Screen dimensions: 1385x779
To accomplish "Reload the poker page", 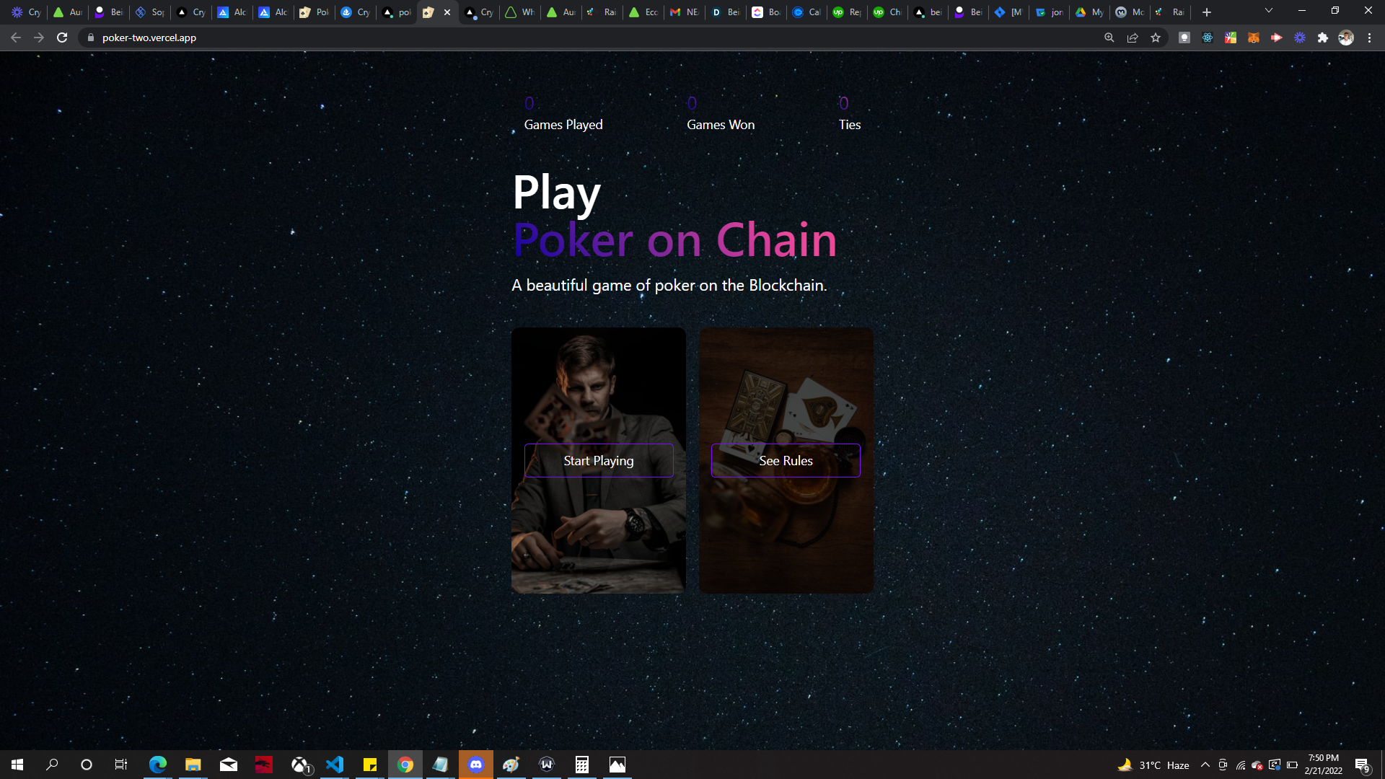I will tap(62, 38).
